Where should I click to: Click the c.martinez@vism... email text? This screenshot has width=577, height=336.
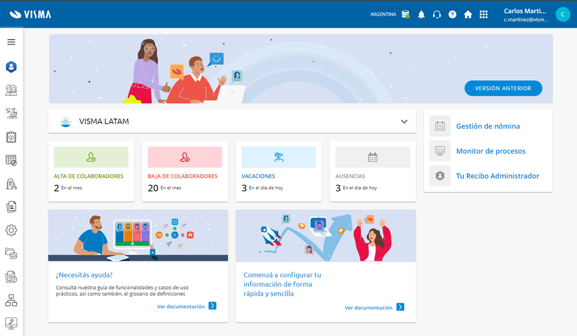[x=526, y=20]
